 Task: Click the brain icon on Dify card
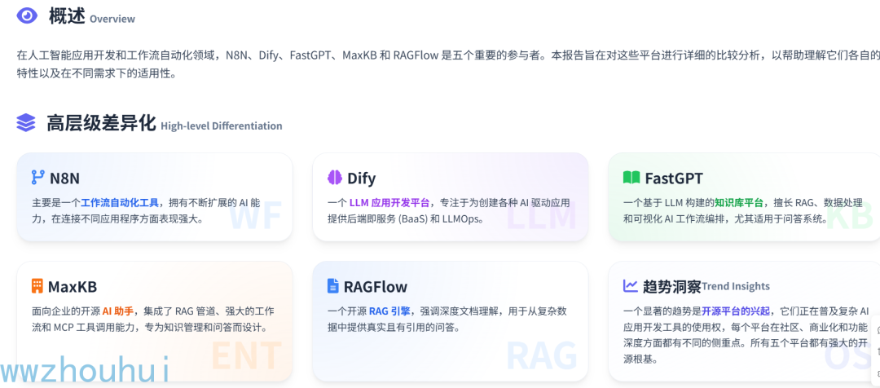point(335,178)
